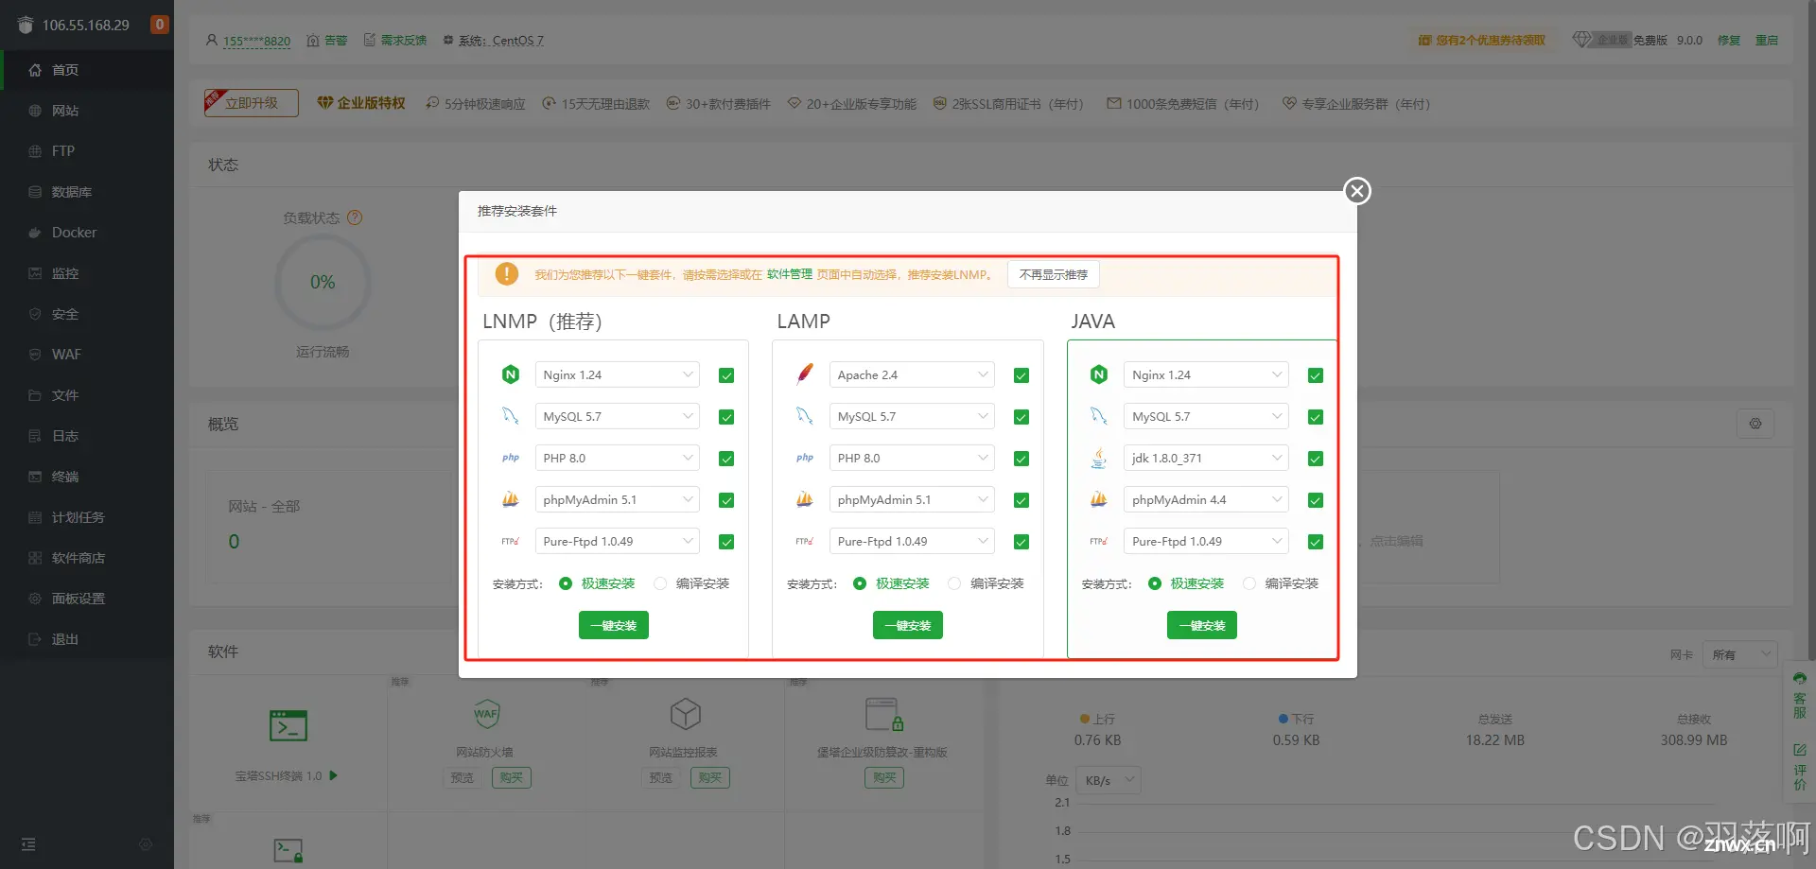Click the phpMyAdmin sailboat icon in JAVA
This screenshot has height=869, width=1816.
pos(1099,499)
